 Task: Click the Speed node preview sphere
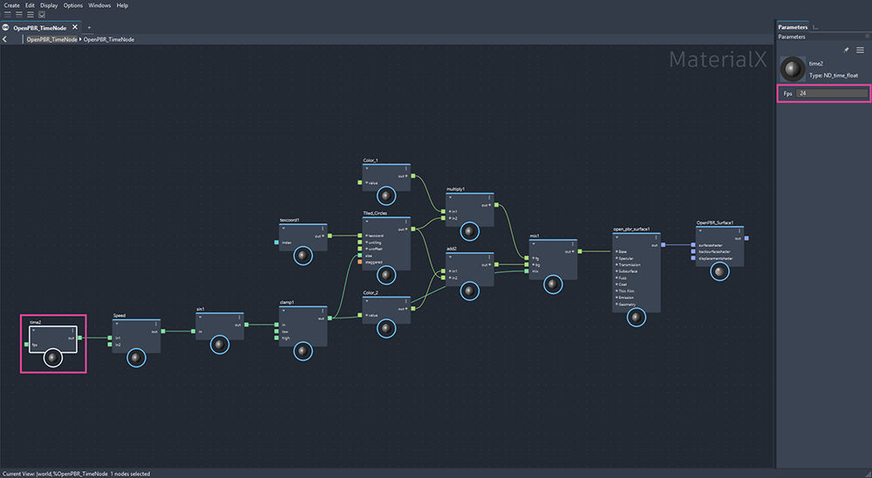(x=136, y=358)
